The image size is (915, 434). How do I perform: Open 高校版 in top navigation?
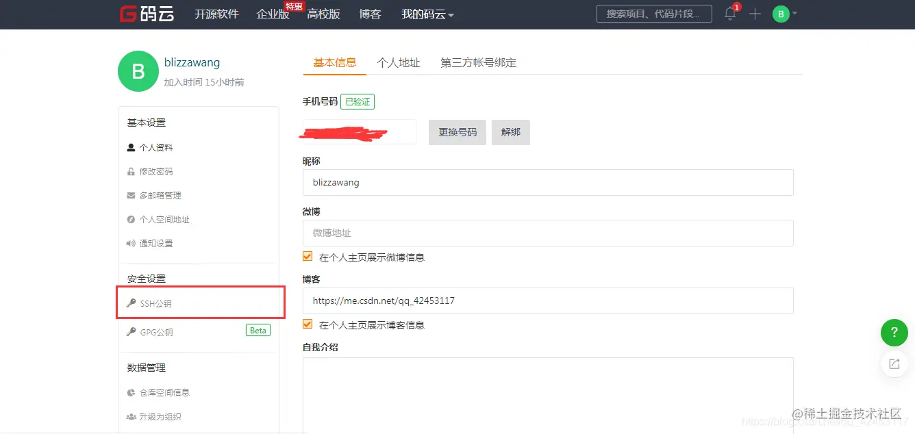[323, 14]
